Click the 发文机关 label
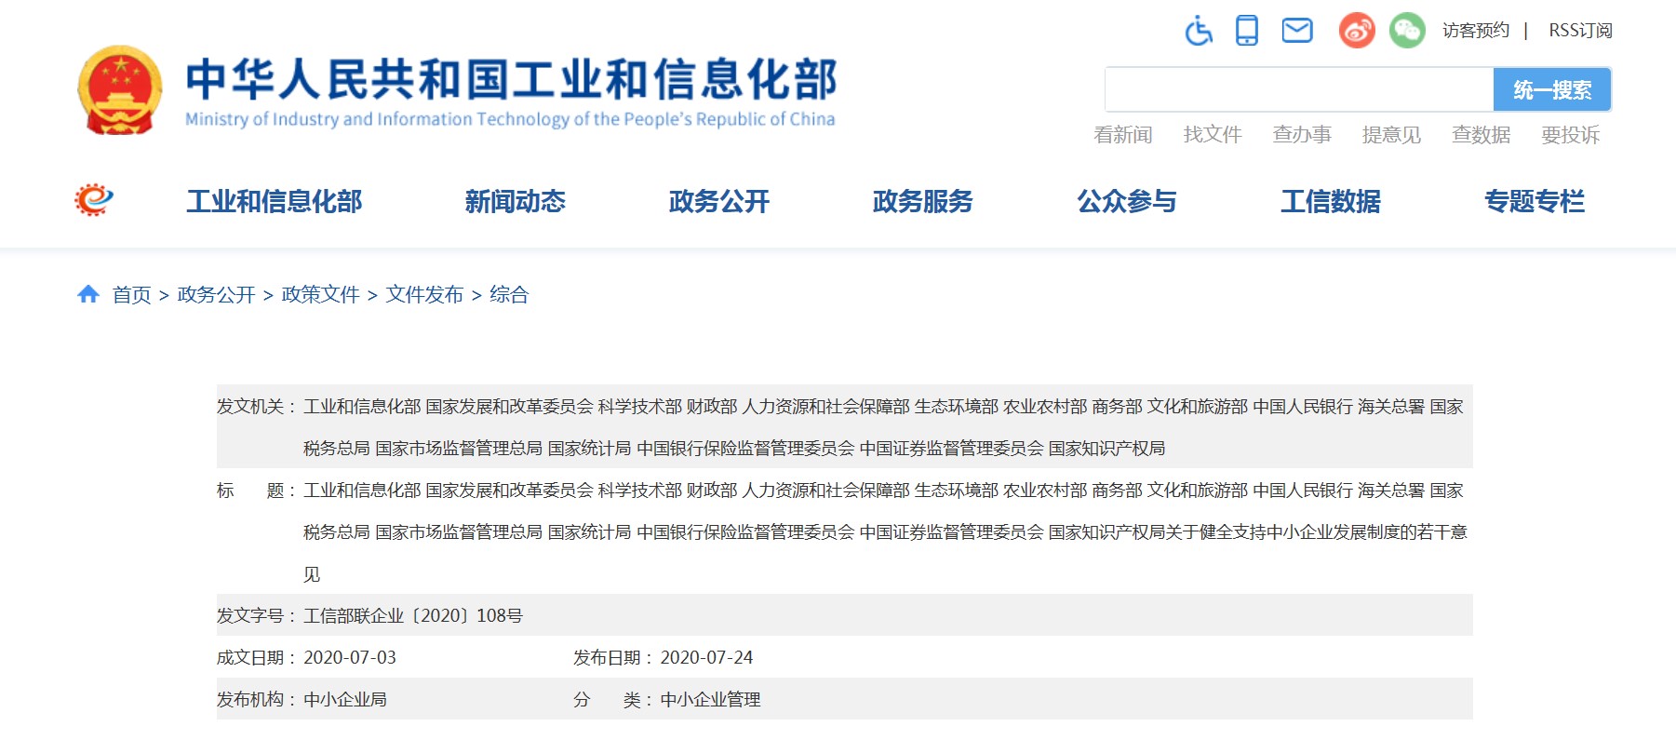Screen dimensions: 1676x753 [x=257, y=407]
